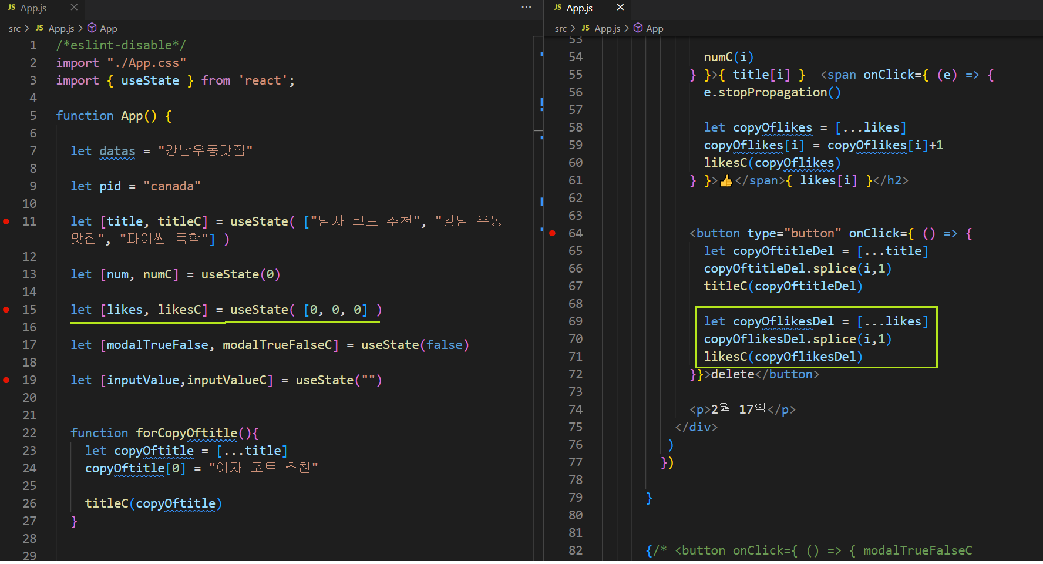Click line number 22 in left editor

[29, 433]
